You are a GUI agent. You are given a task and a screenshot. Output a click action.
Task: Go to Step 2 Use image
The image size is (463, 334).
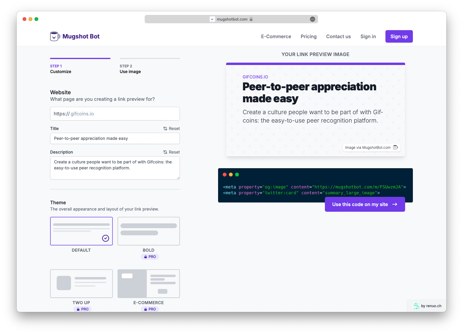[x=130, y=69]
